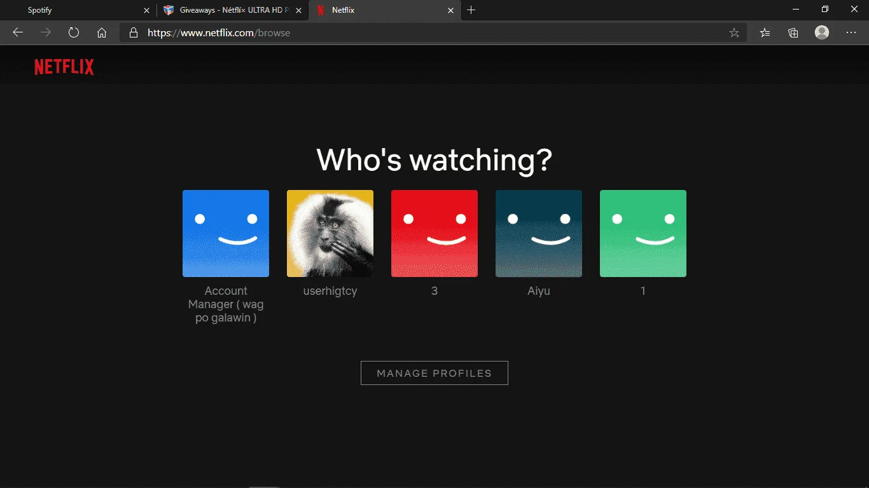This screenshot has height=488, width=869.
Task: Open the Favorites list icon
Action: click(x=765, y=32)
